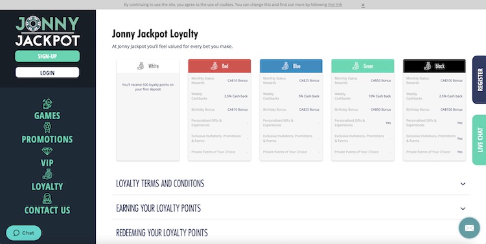Open the Chat button at bottom left

coord(23,233)
